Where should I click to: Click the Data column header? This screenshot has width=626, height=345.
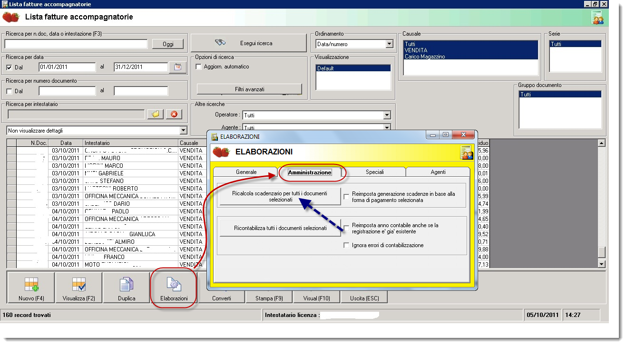pyautogui.click(x=66, y=143)
